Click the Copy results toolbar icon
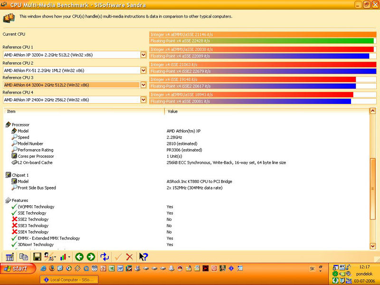This screenshot has width=380, height=285. click(23, 256)
